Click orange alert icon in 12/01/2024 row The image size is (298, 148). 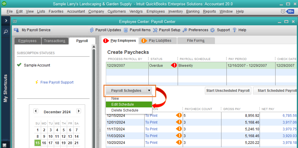(x=179, y=122)
